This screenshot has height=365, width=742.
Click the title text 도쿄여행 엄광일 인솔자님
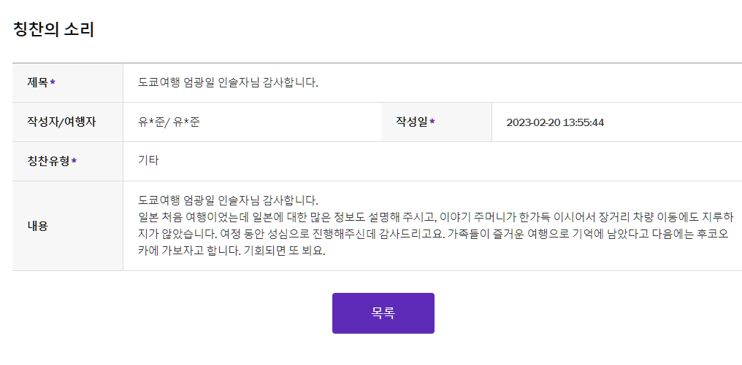(199, 82)
